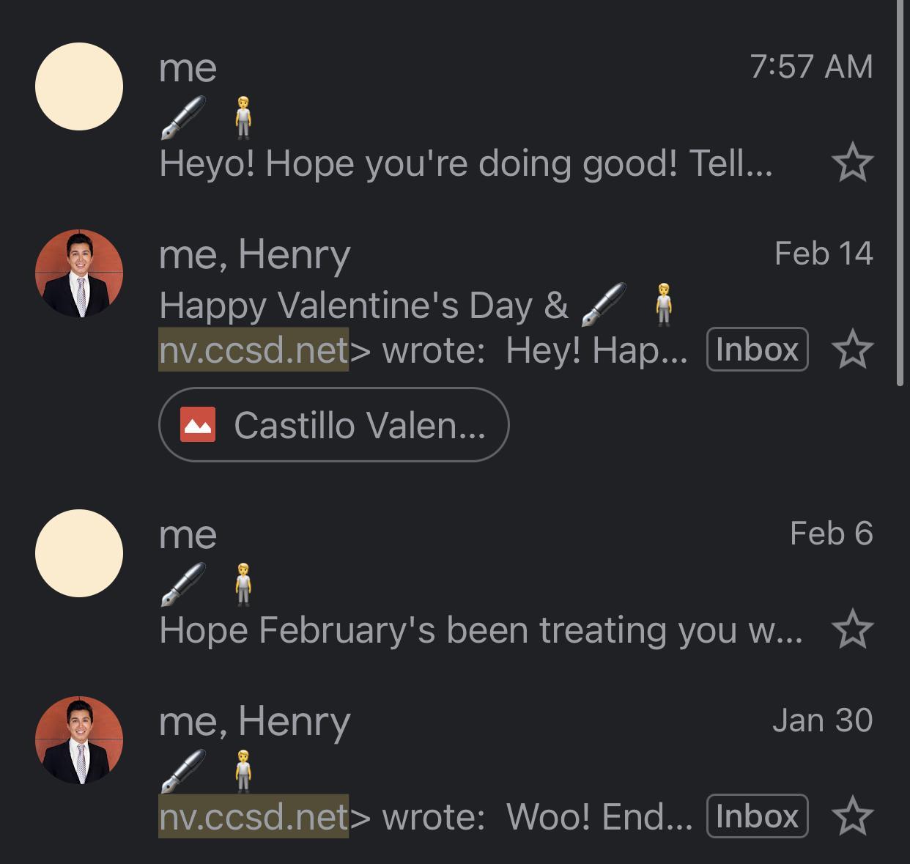Tap the blank avatar on the 7:57 AM email
910x864 pixels.
pyautogui.click(x=79, y=86)
